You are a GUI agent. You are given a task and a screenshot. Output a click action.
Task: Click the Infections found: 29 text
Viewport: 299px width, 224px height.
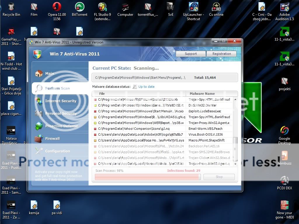pyautogui.click(x=184, y=170)
